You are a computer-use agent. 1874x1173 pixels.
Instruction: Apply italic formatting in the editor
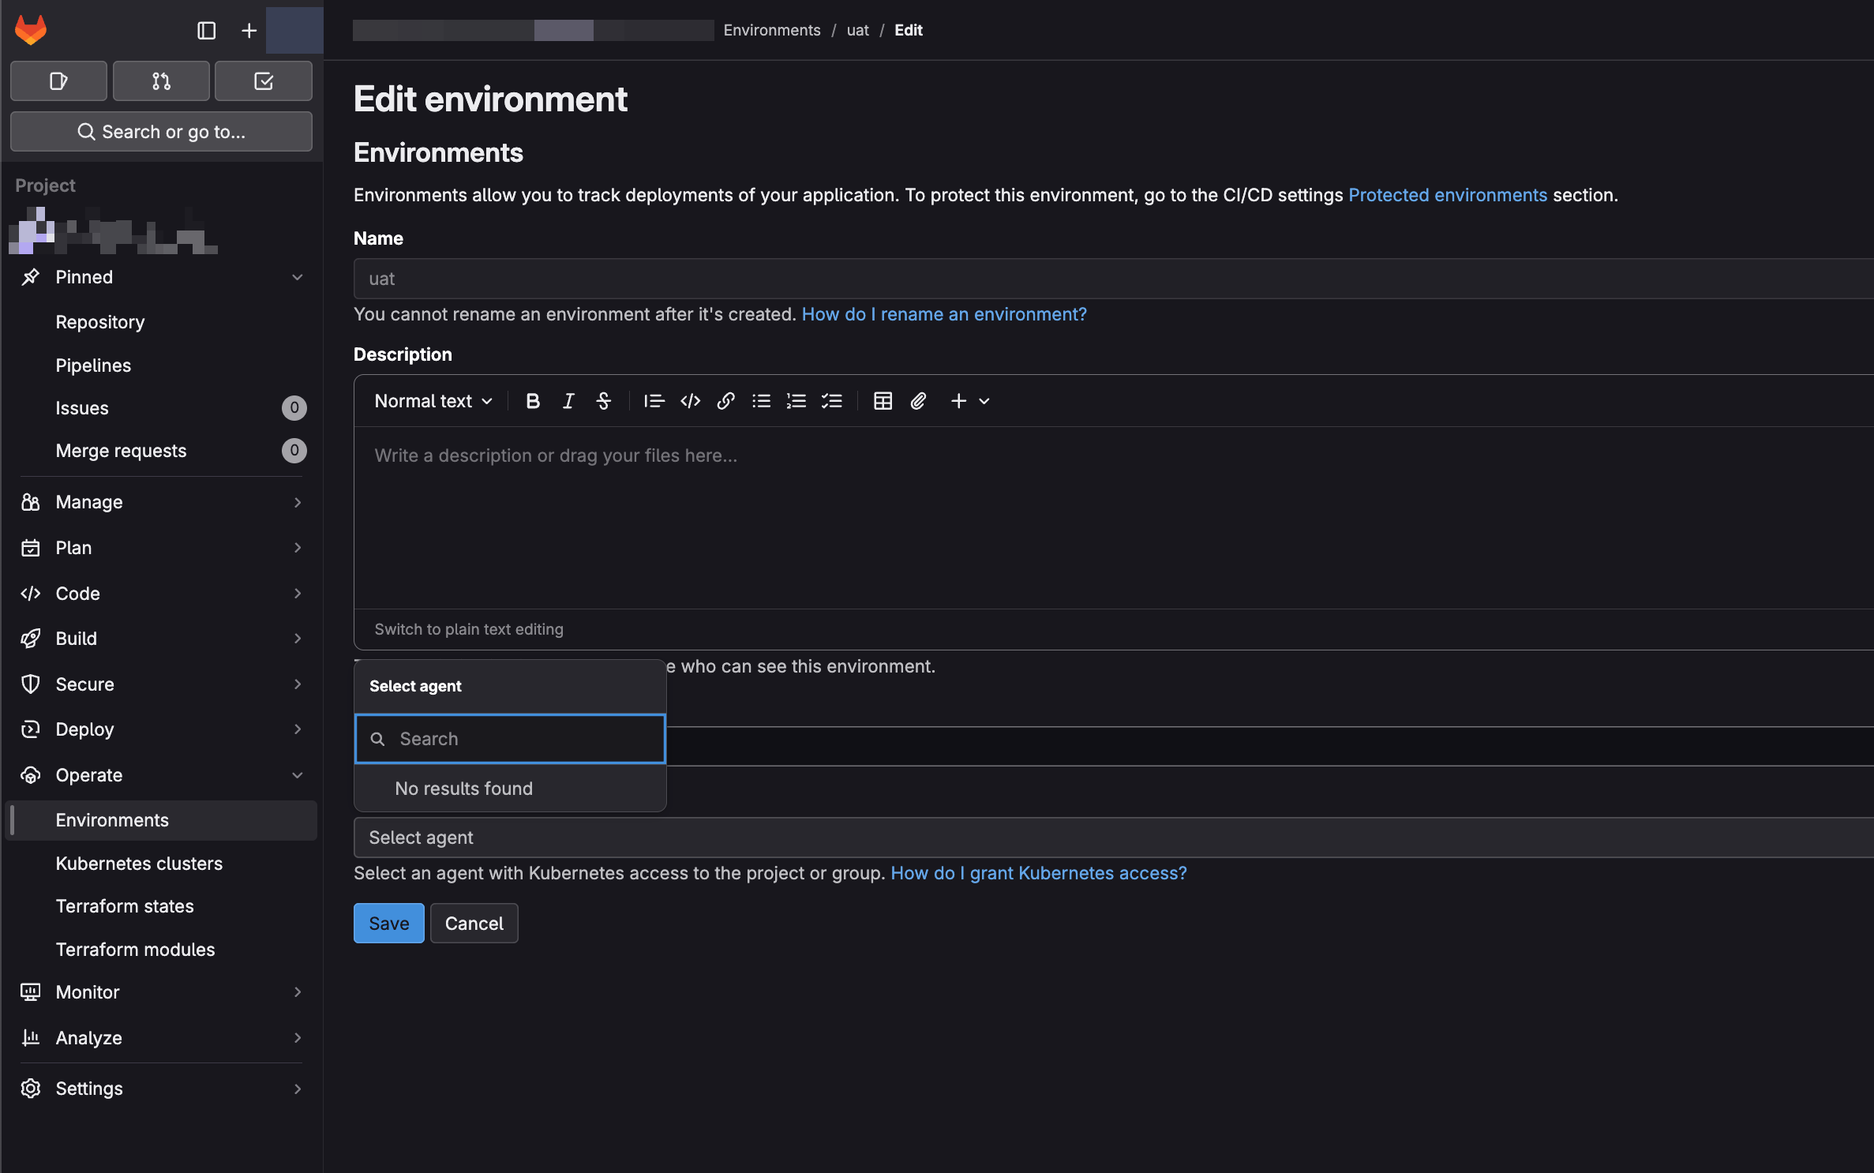568,401
